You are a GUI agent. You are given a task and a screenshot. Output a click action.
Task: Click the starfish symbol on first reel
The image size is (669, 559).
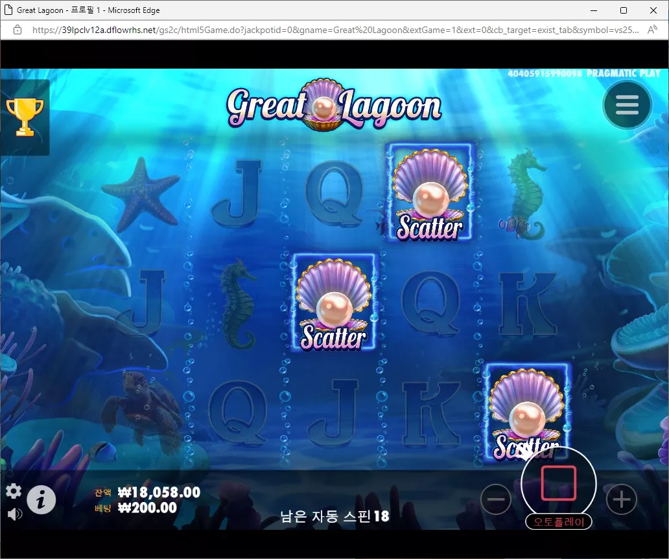pos(141,194)
